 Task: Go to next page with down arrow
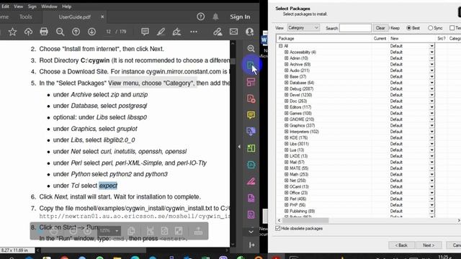91,32
